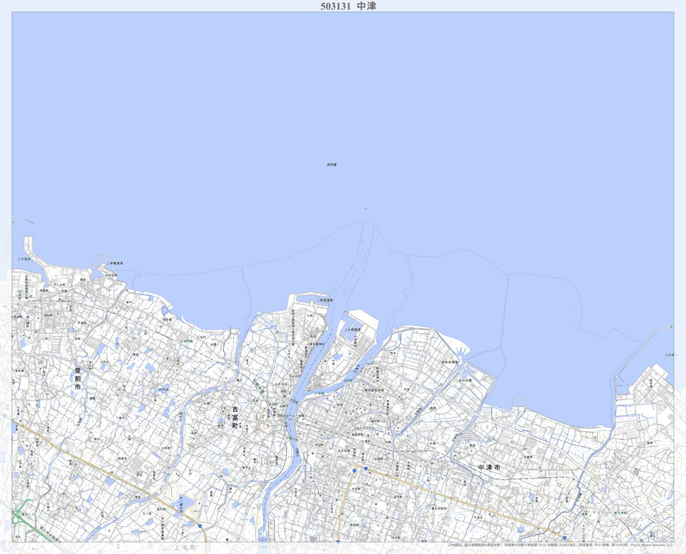
Task: Click the blue route shield above 上毛町
Action: 199,525
